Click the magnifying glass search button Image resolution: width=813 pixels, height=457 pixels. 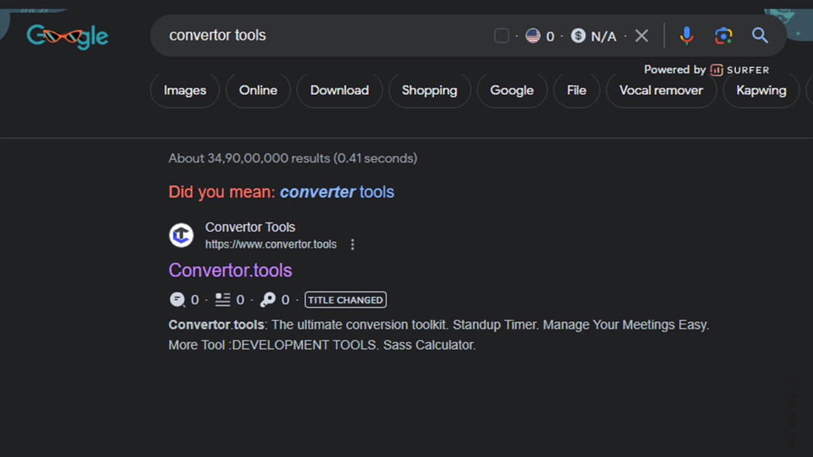[760, 36]
